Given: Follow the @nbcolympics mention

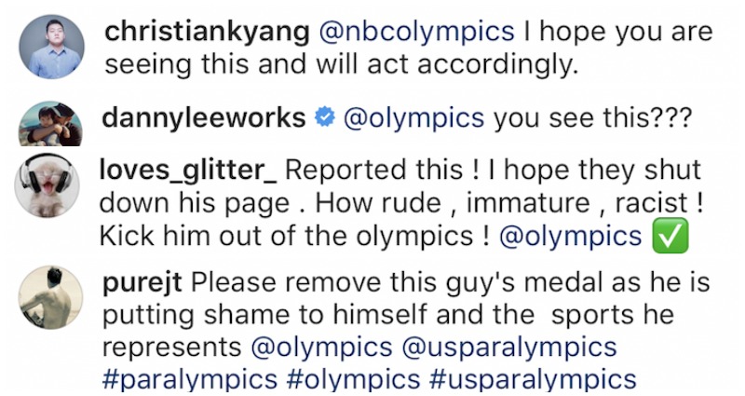Looking at the screenshot, I should click(416, 33).
